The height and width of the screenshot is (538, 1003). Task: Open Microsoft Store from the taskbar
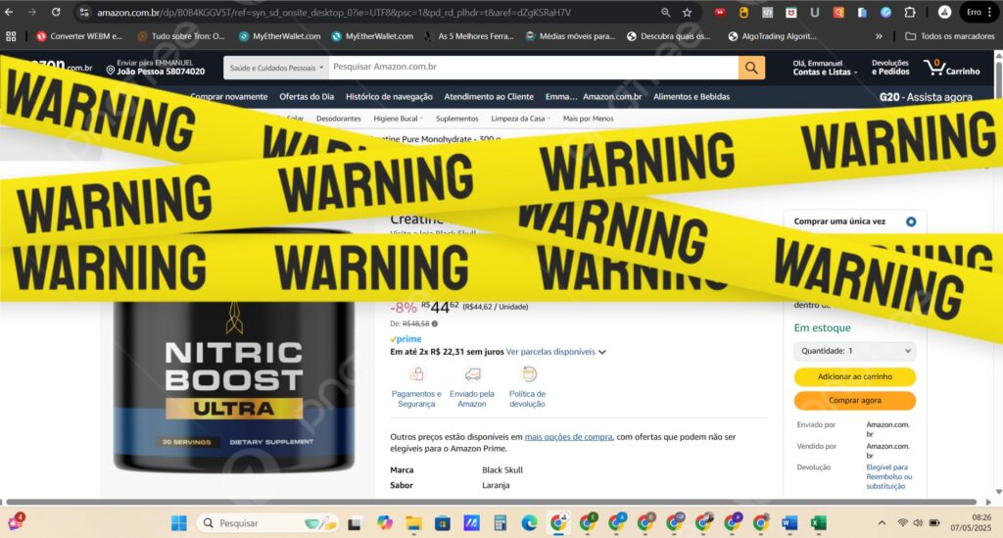442,523
